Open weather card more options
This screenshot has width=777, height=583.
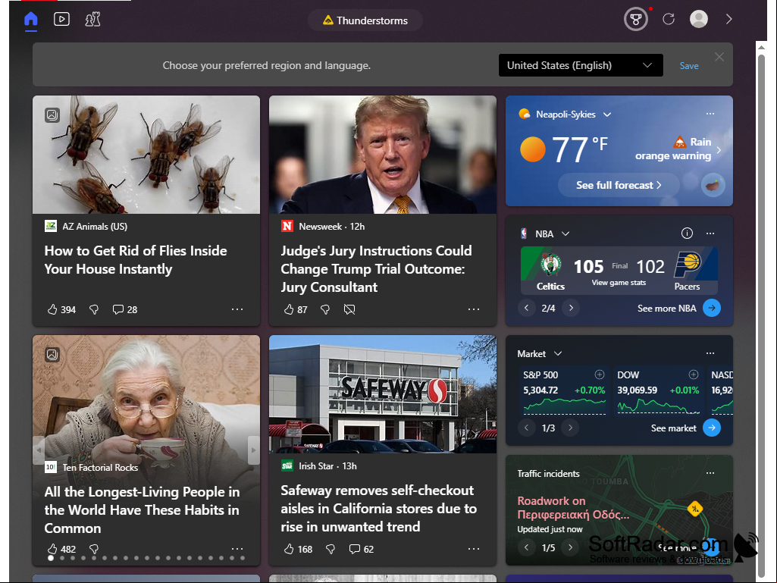710,114
